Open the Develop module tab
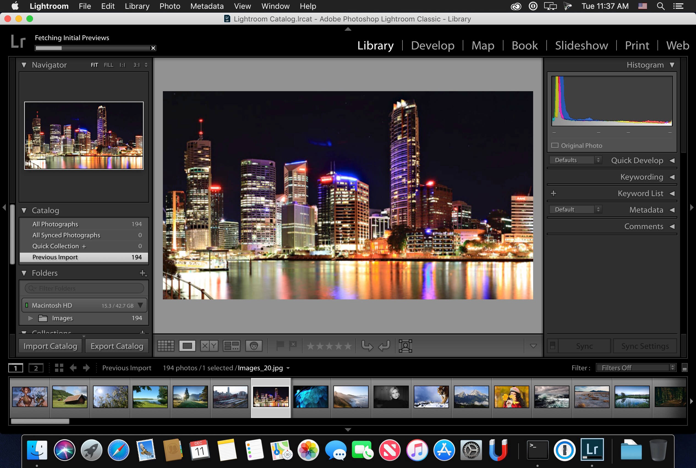The width and height of the screenshot is (696, 468). click(432, 45)
